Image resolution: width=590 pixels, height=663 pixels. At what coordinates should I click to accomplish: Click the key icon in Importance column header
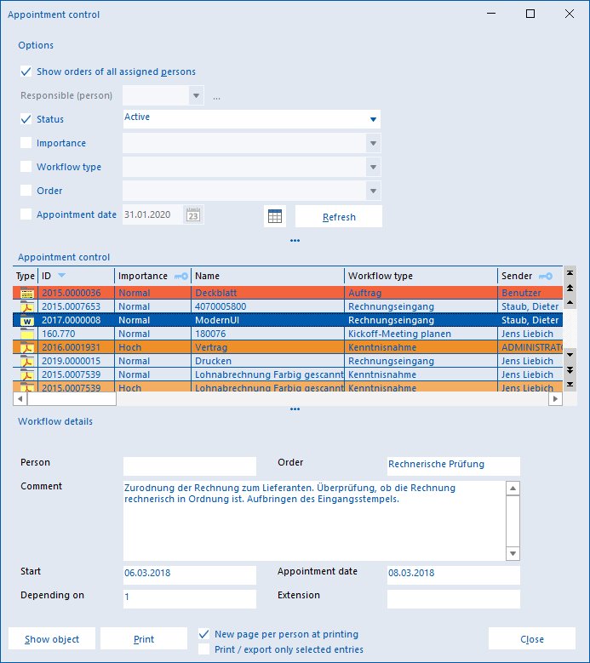click(181, 276)
